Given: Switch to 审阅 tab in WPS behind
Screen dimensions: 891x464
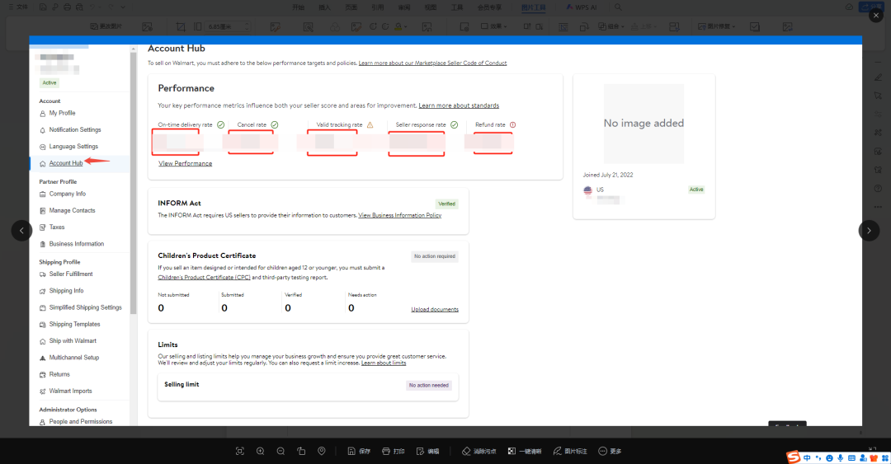Looking at the screenshot, I should point(404,7).
